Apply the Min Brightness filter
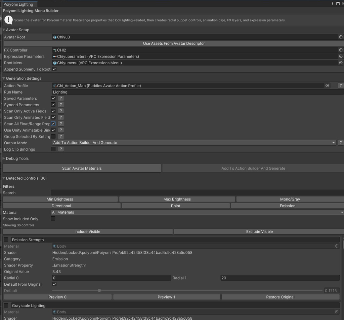 pyautogui.click(x=60, y=199)
